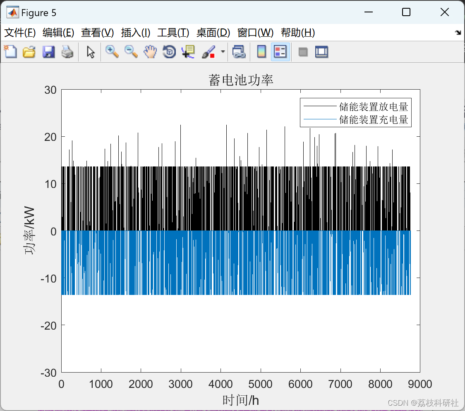Screen dimensions: 465x411
Task: Print the figure using printer icon
Action: click(67, 52)
